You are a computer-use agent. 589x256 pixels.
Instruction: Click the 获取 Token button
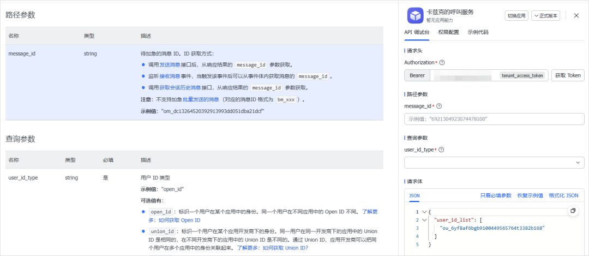[x=568, y=75]
